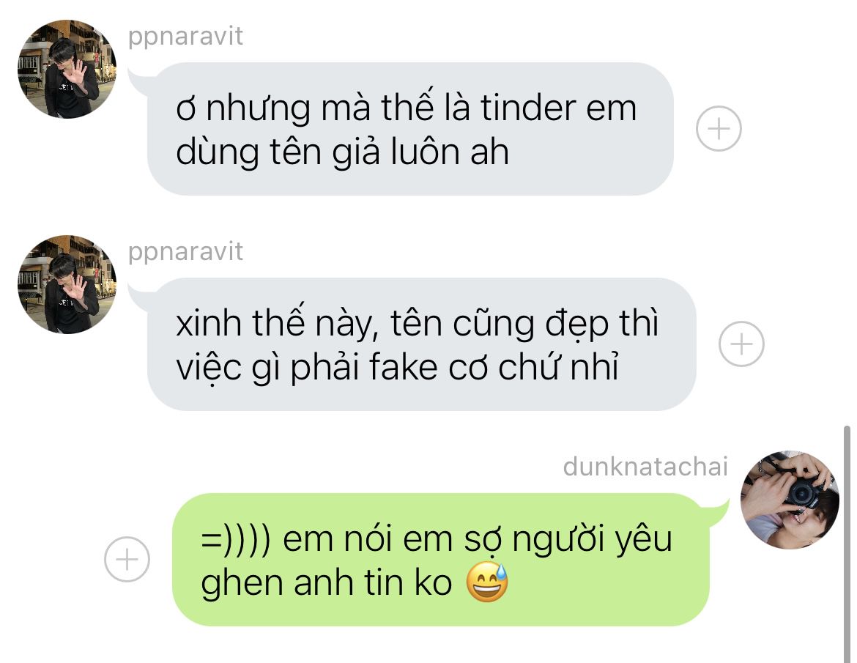Tap the plus icon left of the green message

(127, 559)
